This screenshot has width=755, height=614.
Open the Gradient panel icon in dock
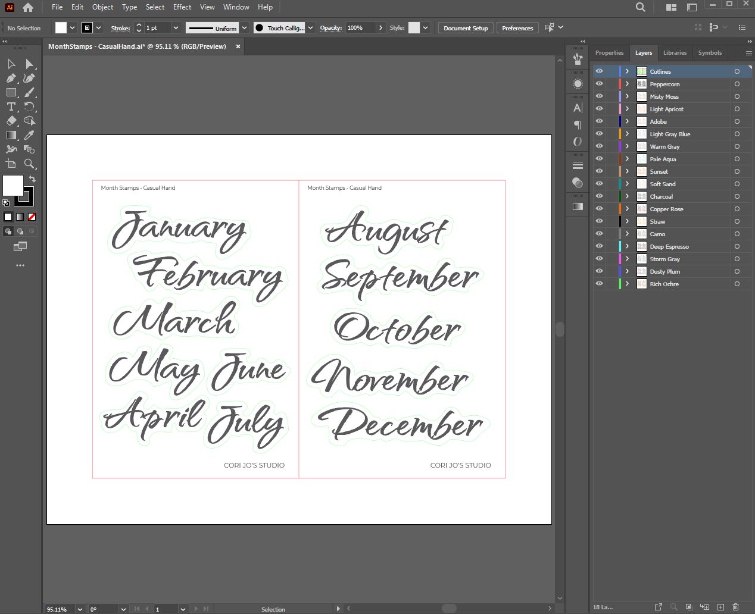coord(578,206)
